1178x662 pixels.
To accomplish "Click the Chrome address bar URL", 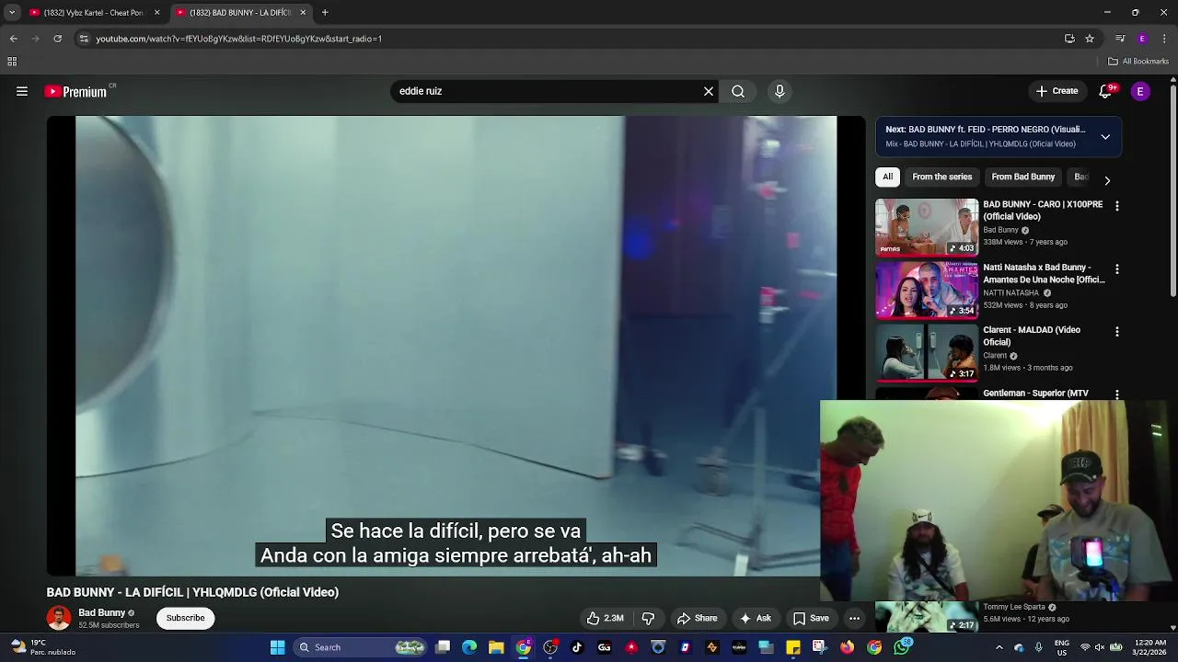I will 238,39.
